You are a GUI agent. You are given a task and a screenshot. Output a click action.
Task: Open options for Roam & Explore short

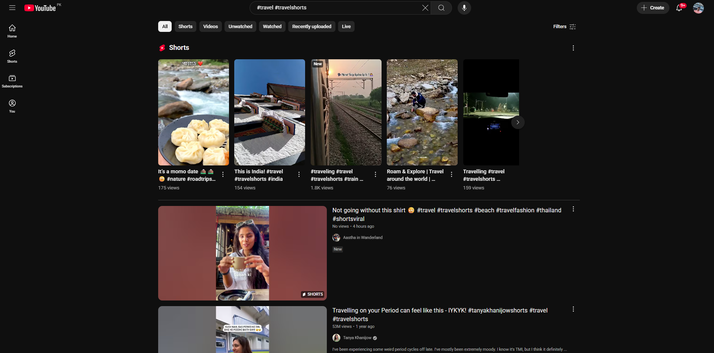pos(451,174)
